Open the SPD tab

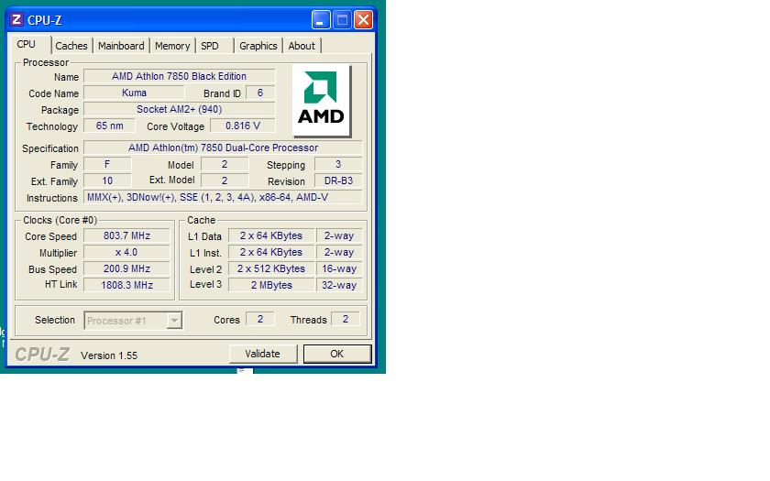pyautogui.click(x=214, y=46)
